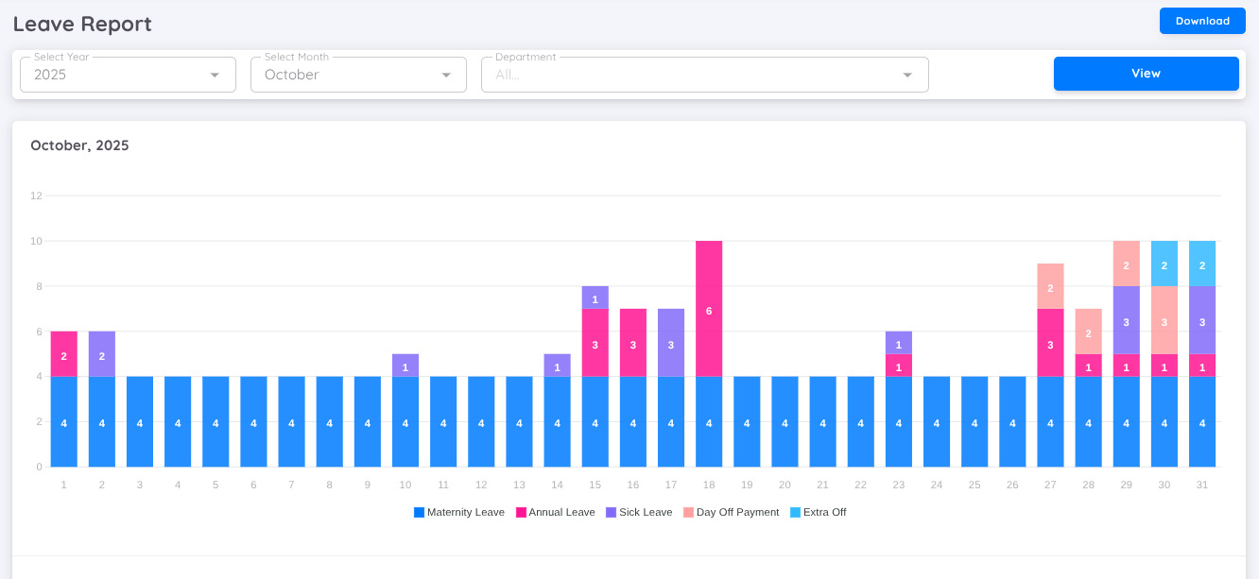Image resolution: width=1259 pixels, height=579 pixels.
Task: Click the pink Annual Leave color swatch
Action: 523,512
